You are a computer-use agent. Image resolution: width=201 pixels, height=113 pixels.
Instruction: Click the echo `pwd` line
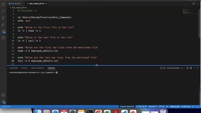pyautogui.click(x=24, y=21)
